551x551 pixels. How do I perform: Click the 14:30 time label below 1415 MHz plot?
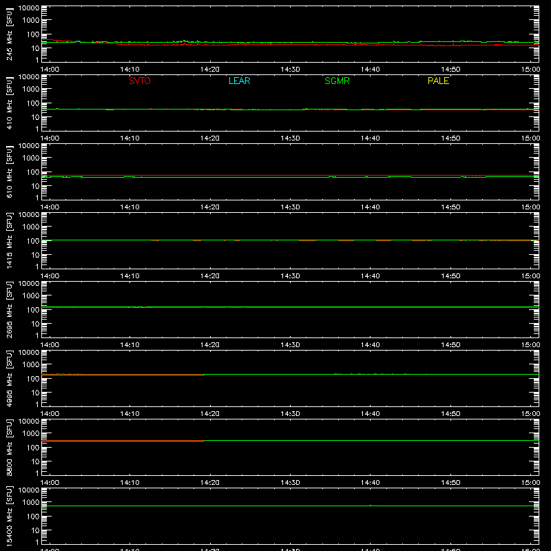coord(290,276)
